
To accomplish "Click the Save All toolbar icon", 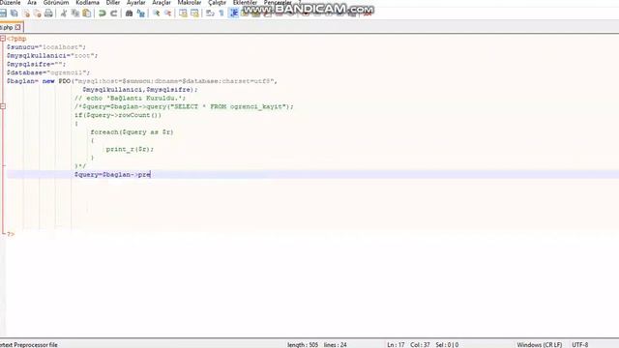I will [15, 14].
